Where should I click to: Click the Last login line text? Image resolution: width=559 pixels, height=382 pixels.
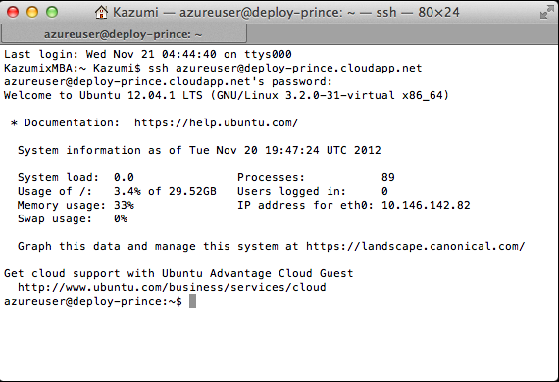(147, 54)
